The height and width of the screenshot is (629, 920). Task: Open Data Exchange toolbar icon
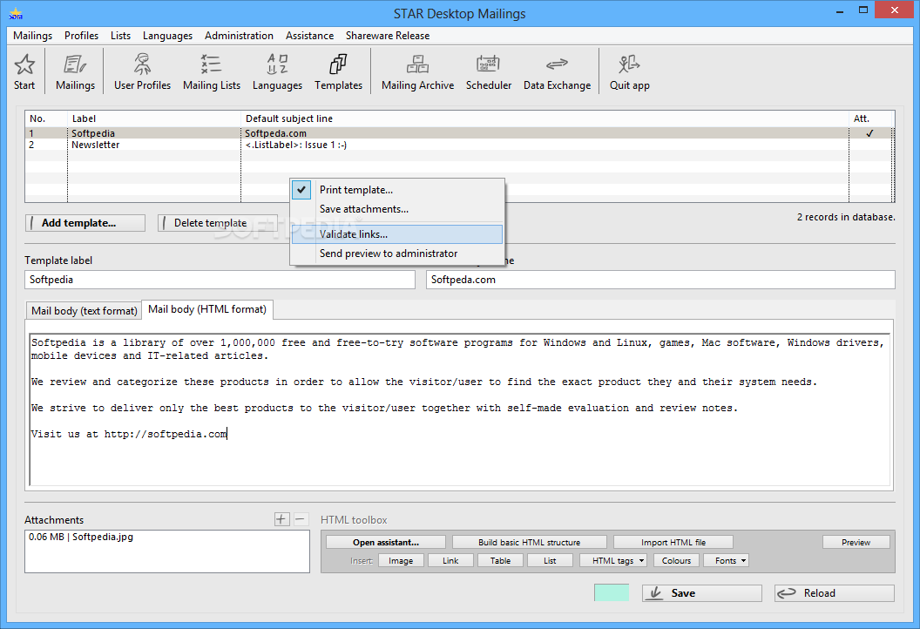coord(557,71)
